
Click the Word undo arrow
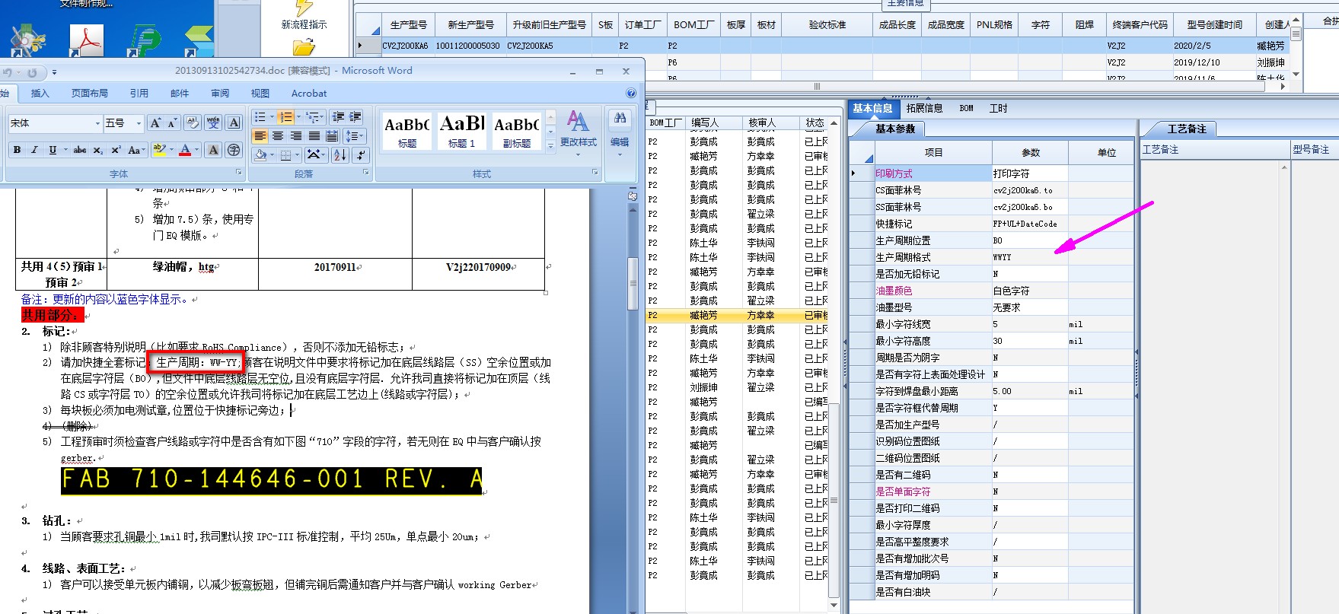8,72
